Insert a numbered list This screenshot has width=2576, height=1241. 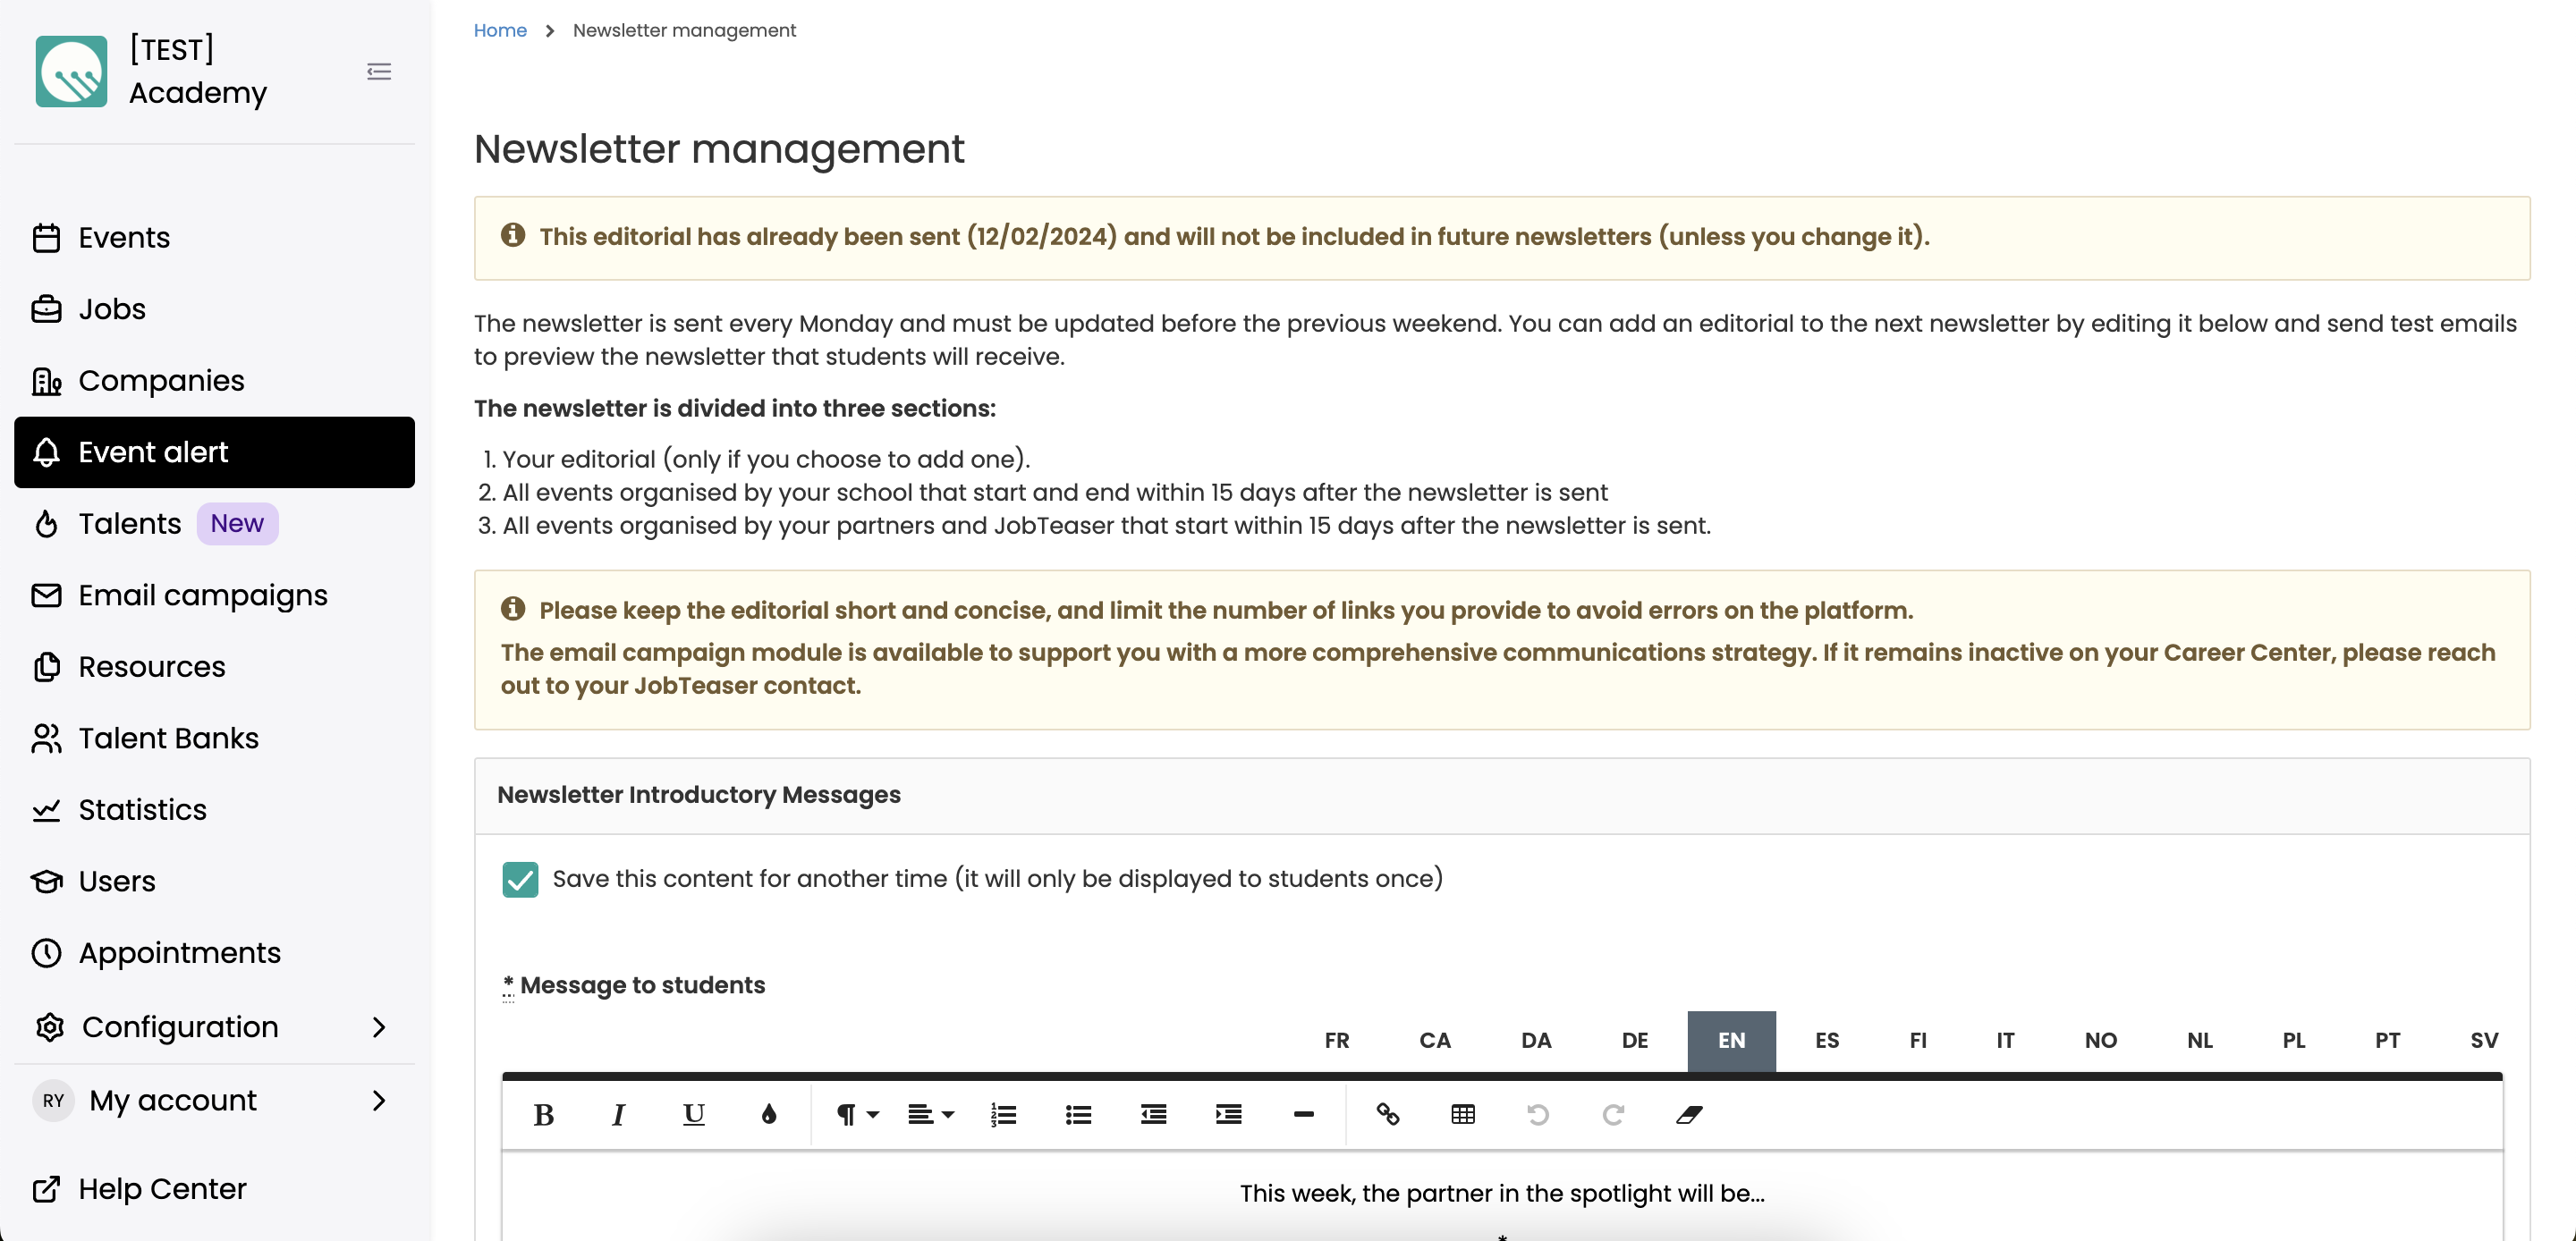[1003, 1114]
